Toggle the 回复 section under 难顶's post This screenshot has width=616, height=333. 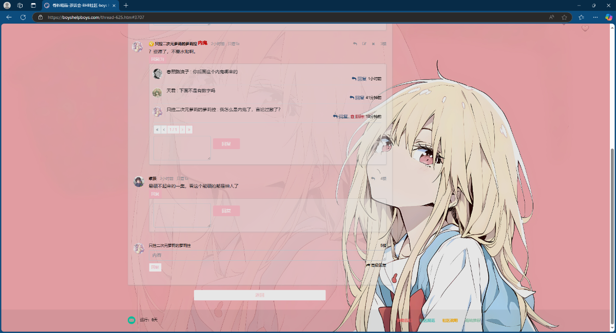click(155, 194)
